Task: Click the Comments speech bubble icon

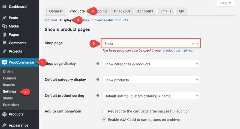Action: coord(4,43)
